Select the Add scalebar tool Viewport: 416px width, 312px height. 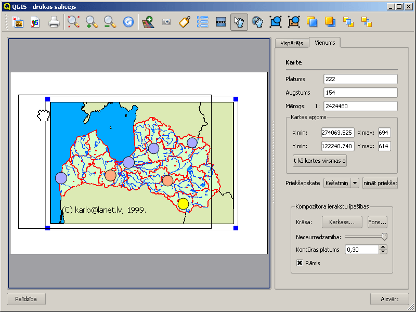220,22
